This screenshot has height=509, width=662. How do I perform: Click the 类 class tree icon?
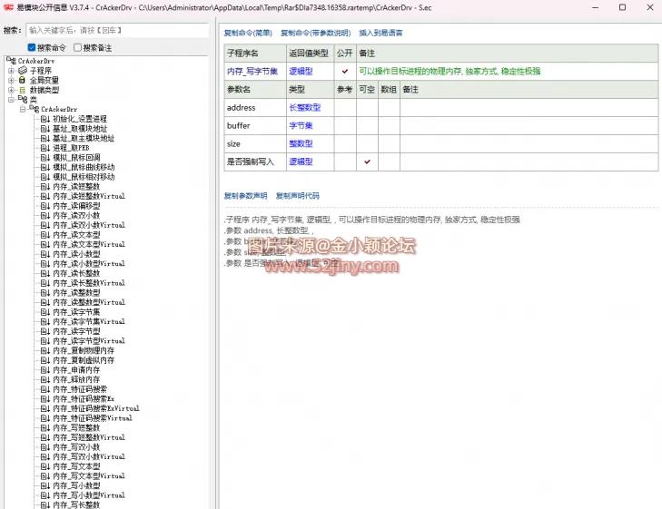23,100
